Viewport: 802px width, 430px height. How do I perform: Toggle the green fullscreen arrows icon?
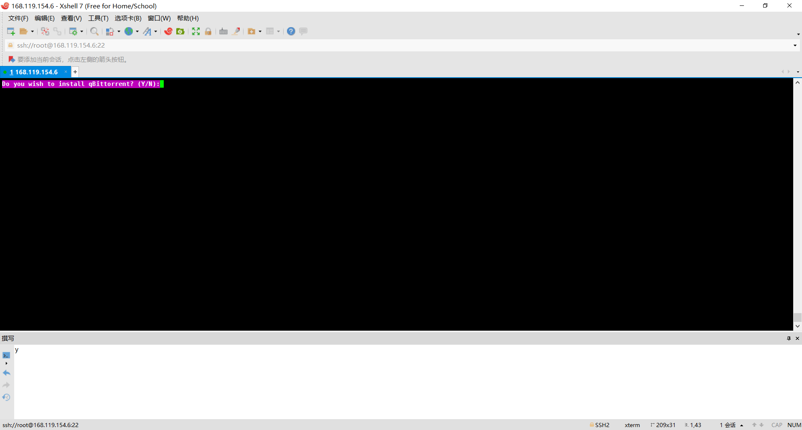point(196,31)
